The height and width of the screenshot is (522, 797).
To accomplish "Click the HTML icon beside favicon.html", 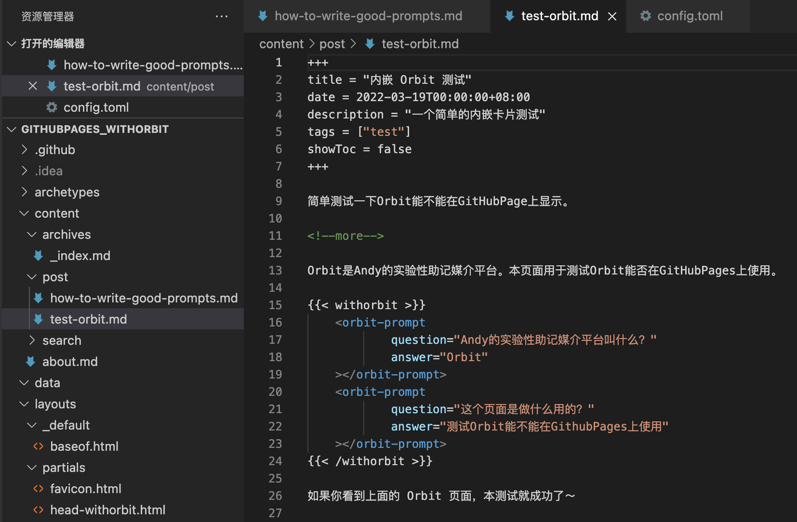I will [38, 489].
